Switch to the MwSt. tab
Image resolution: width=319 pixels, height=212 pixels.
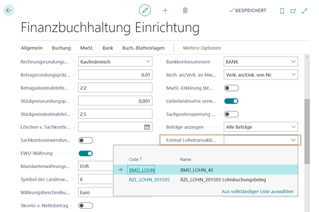click(x=86, y=48)
